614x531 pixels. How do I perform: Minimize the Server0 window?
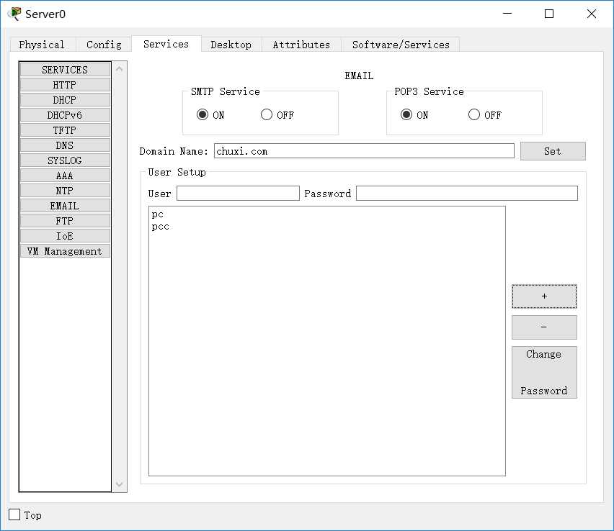click(507, 14)
